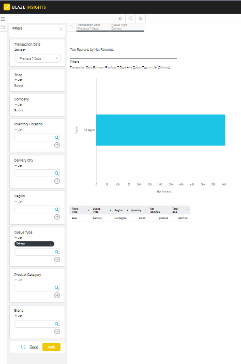Click the share icon in toolbar

[130, 18]
